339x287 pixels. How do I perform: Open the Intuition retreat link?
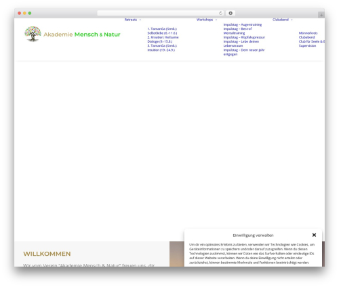pyautogui.click(x=162, y=47)
